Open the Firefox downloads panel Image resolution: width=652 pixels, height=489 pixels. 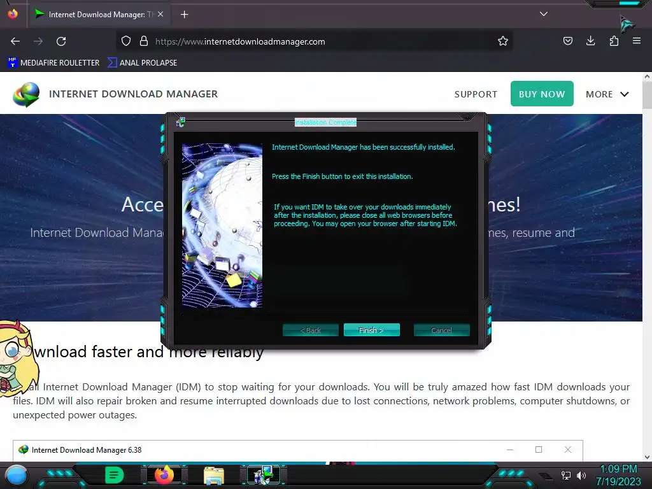click(590, 41)
